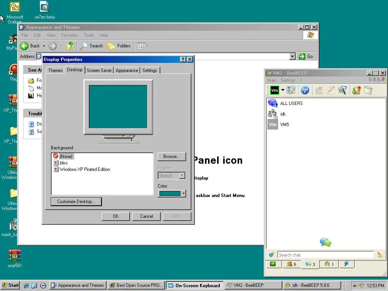Click Back in Appearance and Themes window
Viewport: 388px width, 291px height.
coord(30,46)
